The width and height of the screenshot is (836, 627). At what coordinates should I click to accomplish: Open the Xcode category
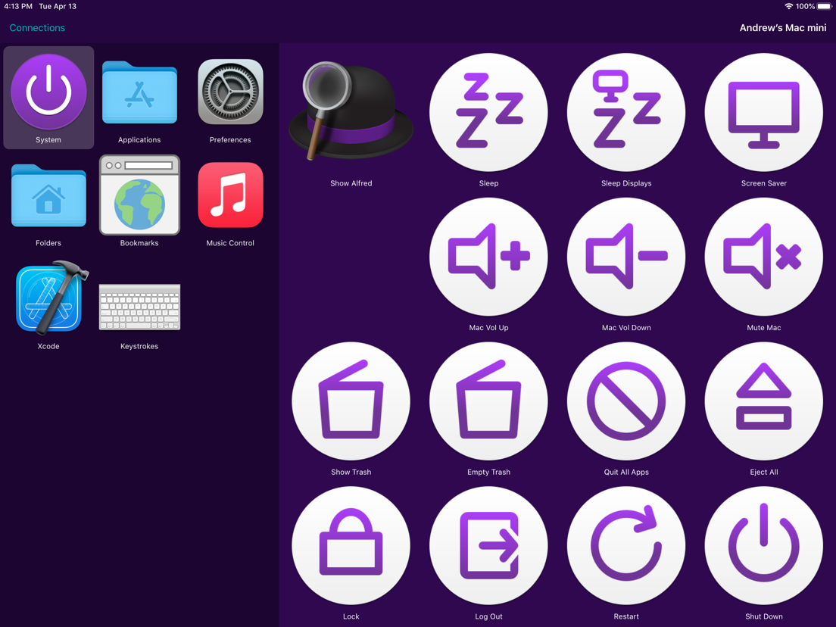(51, 298)
